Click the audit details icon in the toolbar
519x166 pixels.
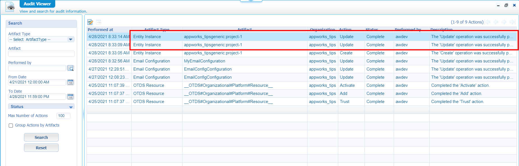[90, 22]
